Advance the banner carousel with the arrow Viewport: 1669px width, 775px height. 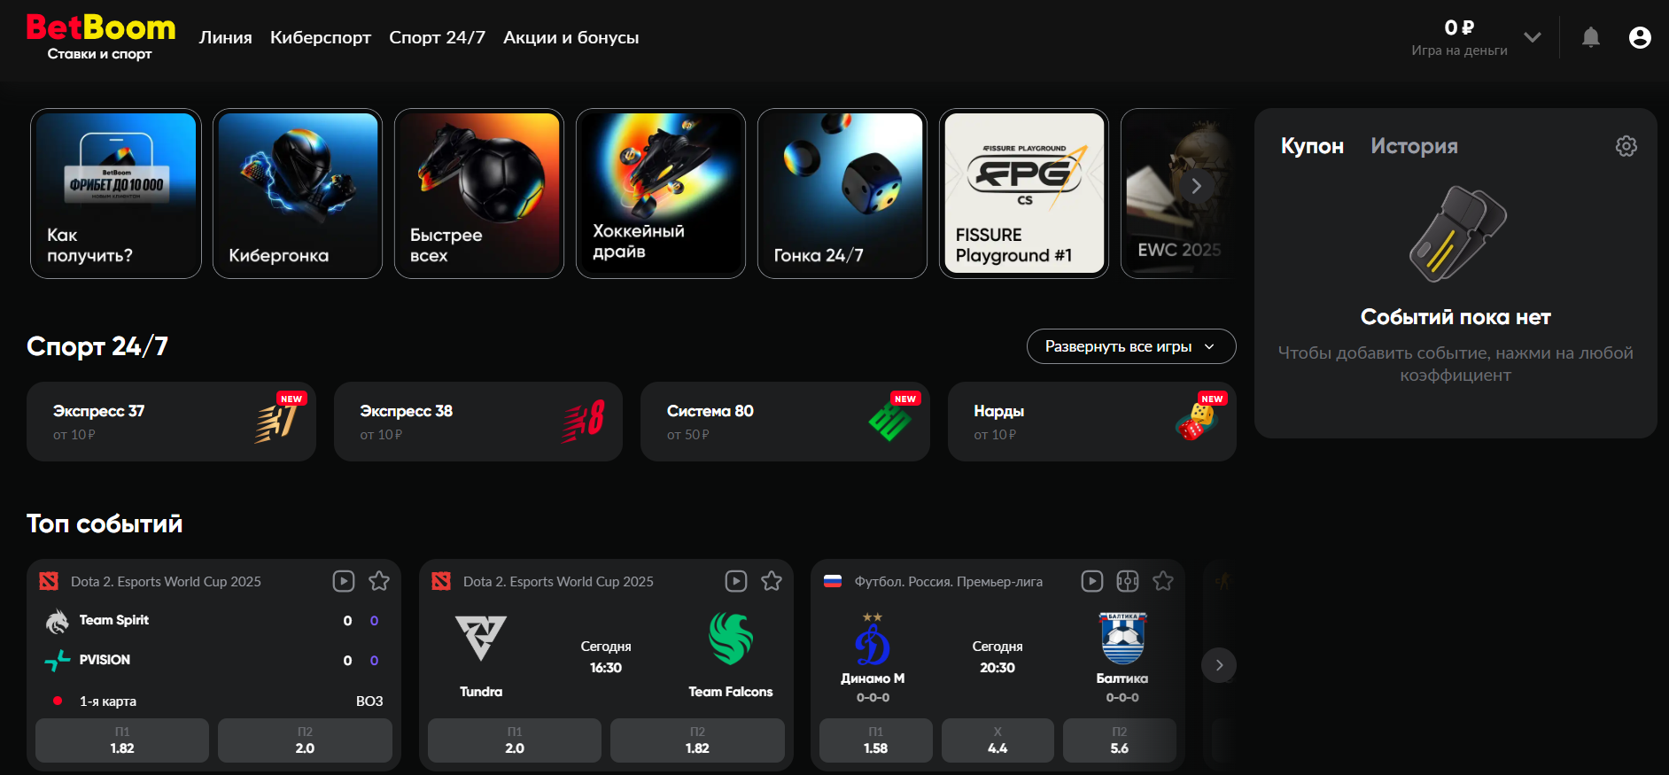pyautogui.click(x=1197, y=186)
